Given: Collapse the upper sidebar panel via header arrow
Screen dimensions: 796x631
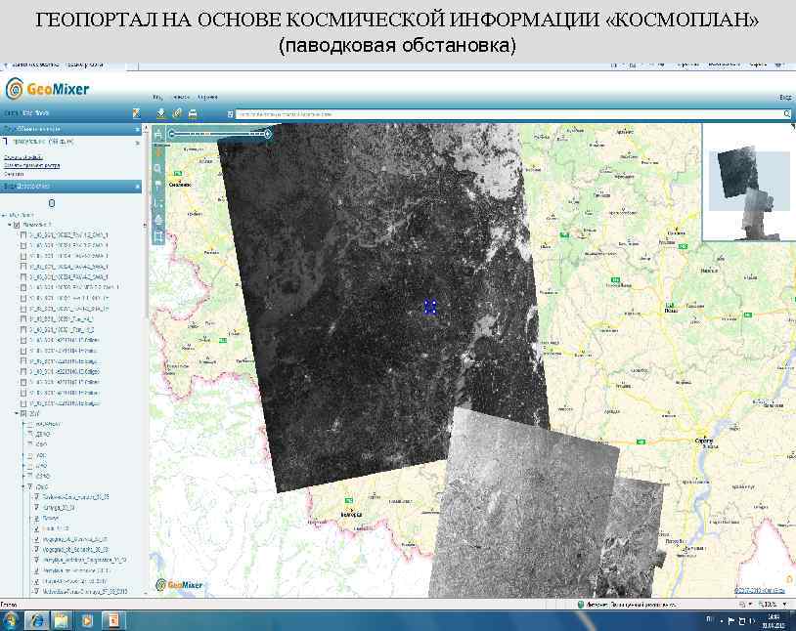Looking at the screenshot, I should (x=137, y=129).
